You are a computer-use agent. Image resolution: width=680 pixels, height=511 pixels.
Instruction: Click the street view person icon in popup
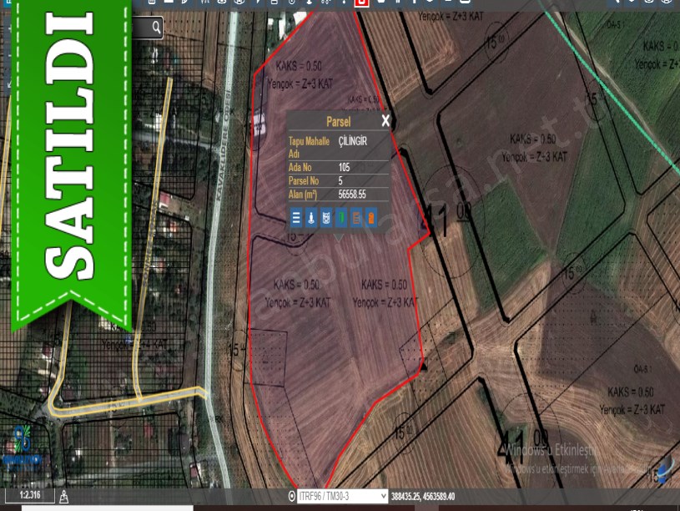[x=311, y=219]
